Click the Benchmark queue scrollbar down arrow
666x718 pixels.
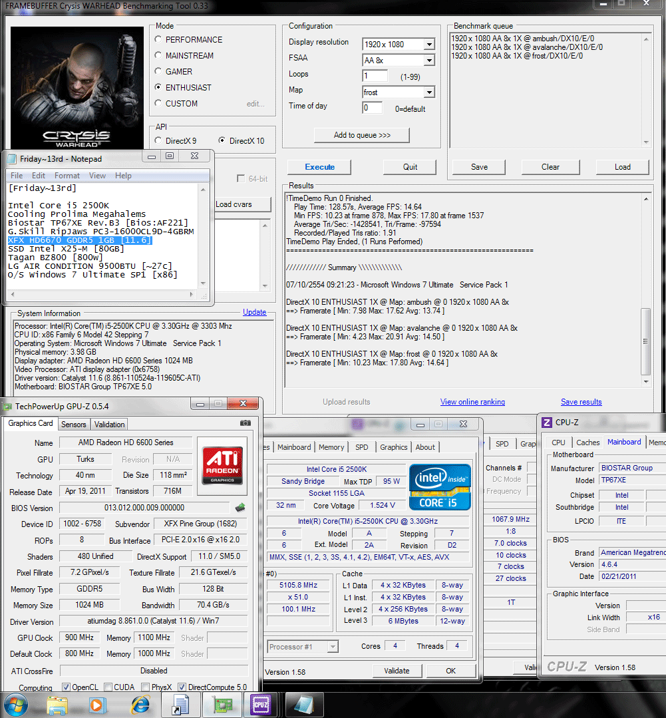pos(646,142)
